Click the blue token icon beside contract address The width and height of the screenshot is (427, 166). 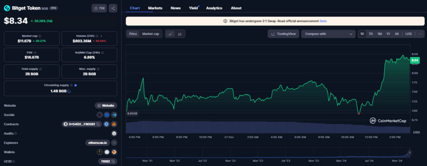point(106,124)
